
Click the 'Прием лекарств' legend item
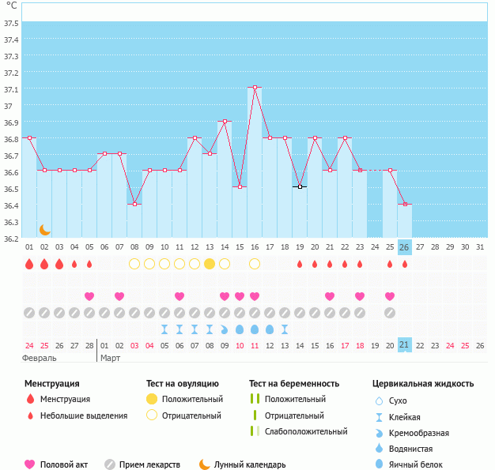[x=142, y=464]
